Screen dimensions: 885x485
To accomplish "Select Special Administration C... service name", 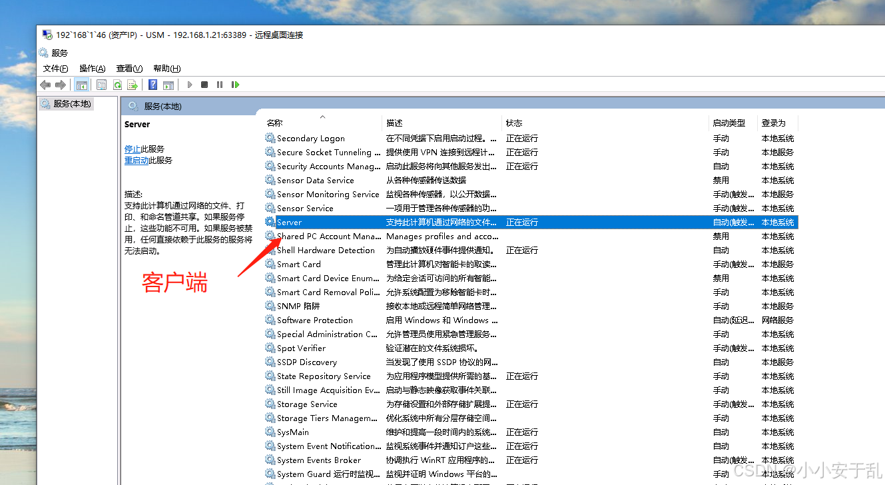I will 328,334.
